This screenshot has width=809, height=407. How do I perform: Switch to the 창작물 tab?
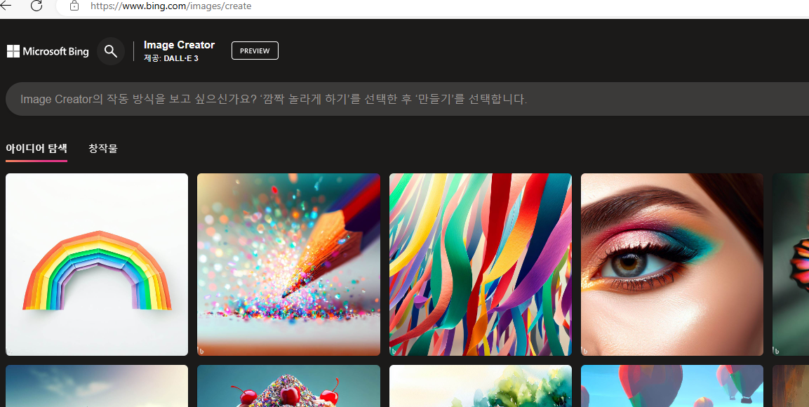point(103,149)
